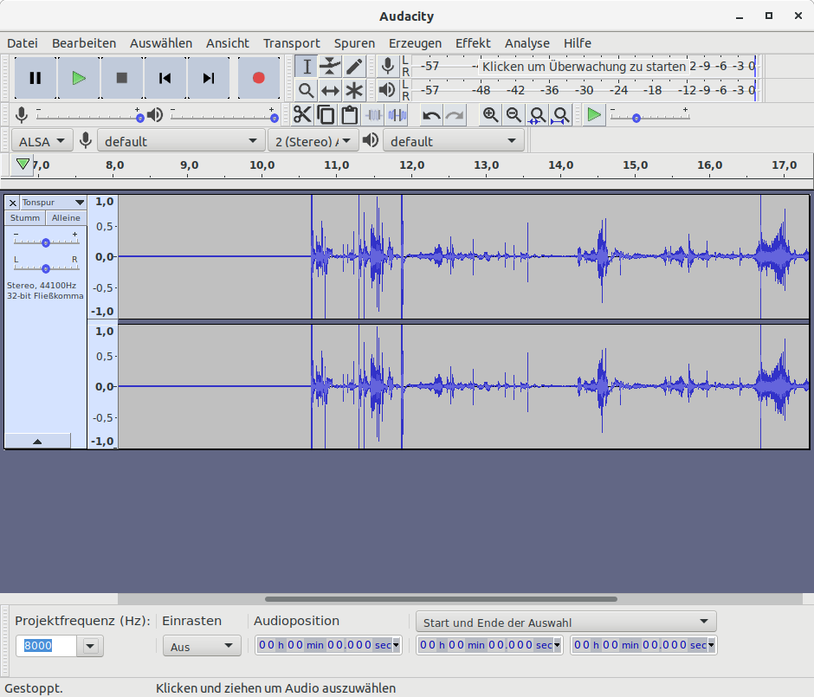Click the playback volume slider handle

click(275, 119)
